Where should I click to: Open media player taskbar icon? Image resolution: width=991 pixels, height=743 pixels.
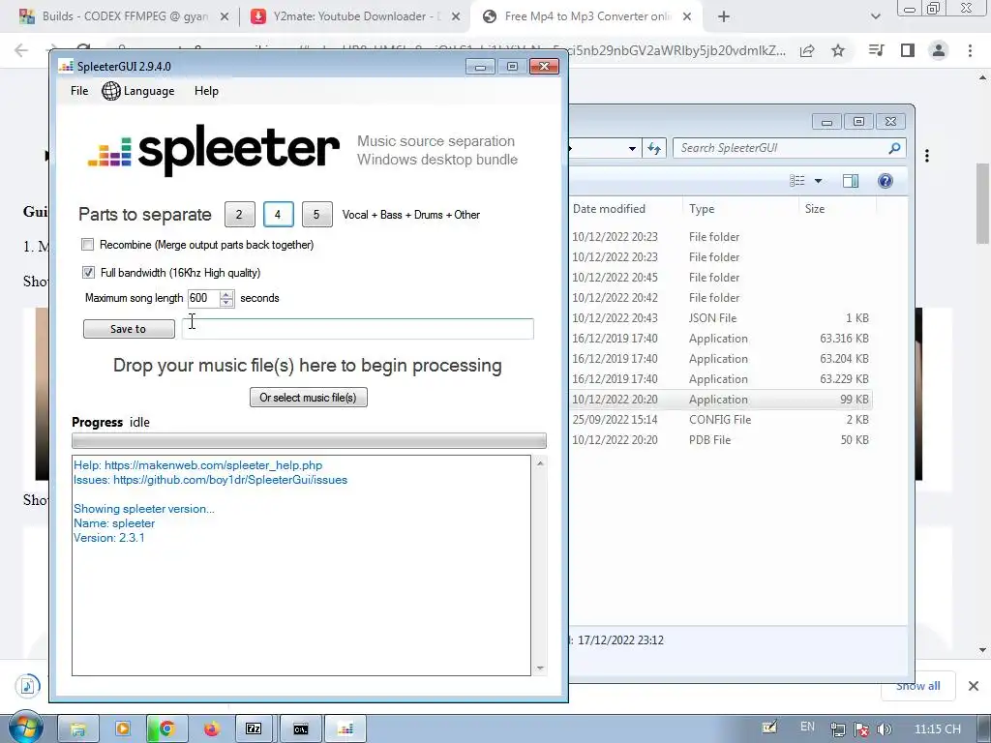(123, 729)
